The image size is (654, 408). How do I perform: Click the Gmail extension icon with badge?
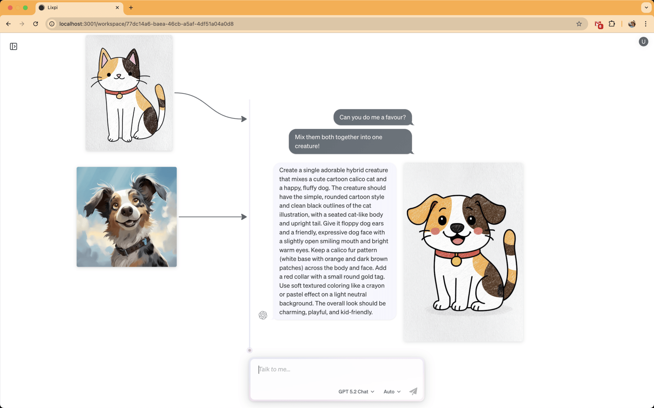click(x=598, y=24)
